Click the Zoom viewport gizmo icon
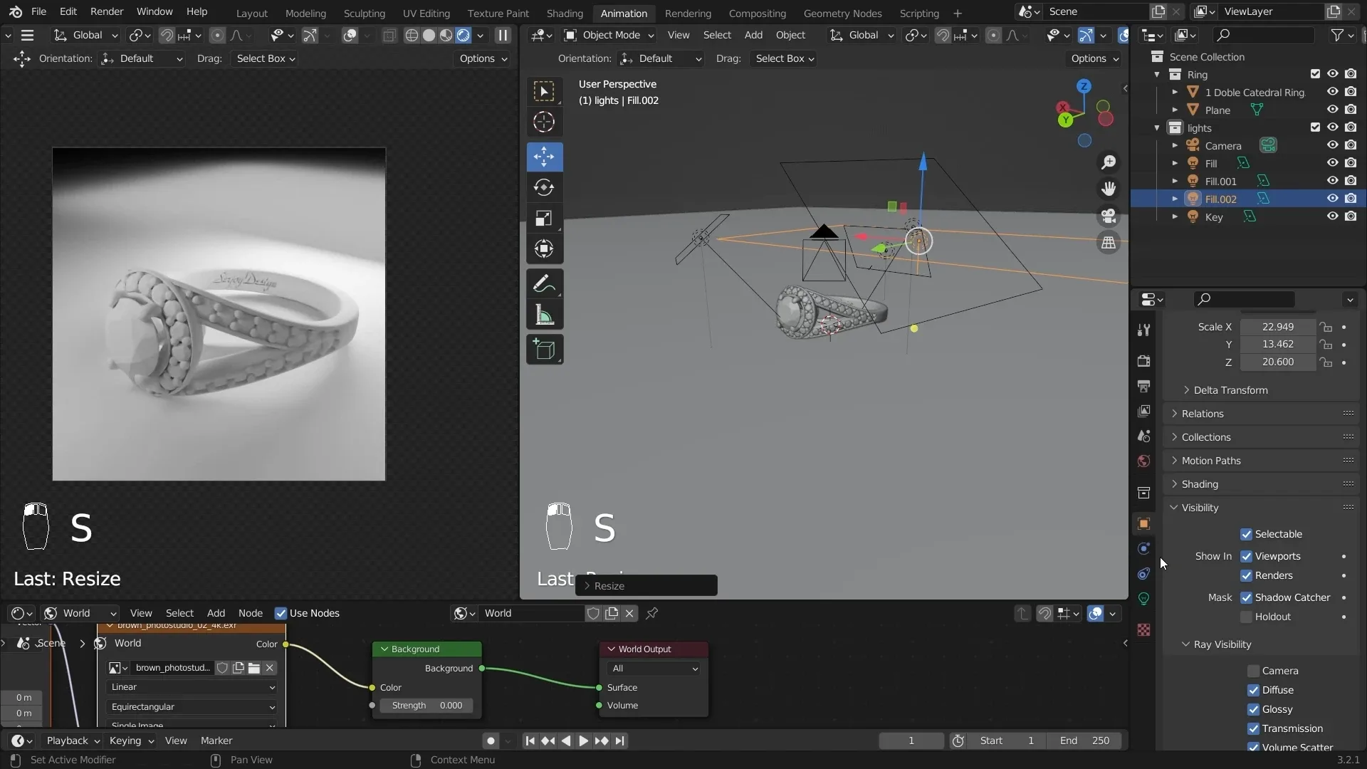The image size is (1367, 769). [x=1109, y=162]
